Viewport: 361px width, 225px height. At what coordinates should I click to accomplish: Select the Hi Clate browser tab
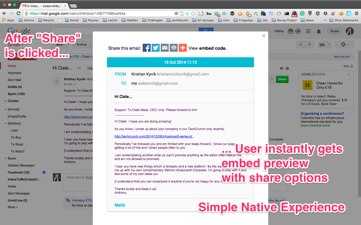pos(44,6)
